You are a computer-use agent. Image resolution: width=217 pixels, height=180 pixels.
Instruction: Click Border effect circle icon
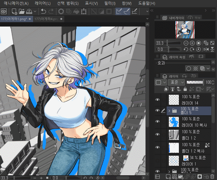point(188,69)
